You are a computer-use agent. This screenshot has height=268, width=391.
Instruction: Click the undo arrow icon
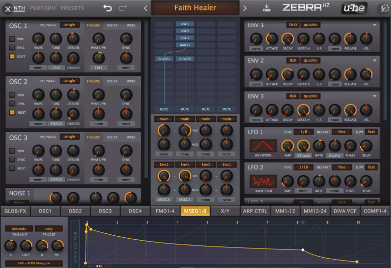tap(108, 8)
